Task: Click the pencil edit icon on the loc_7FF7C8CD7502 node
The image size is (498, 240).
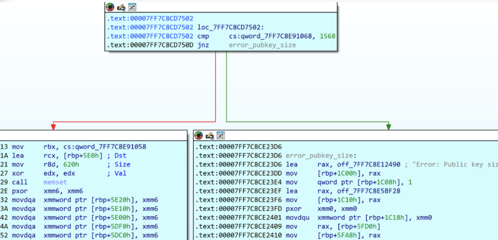Action: point(121,7)
